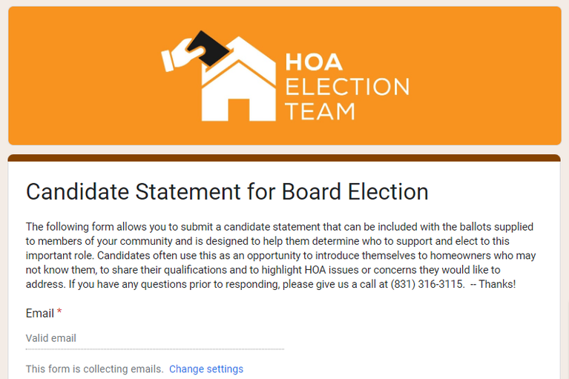Click the 'This form is collecting emails' notice
This screenshot has width=569, height=379.
coord(94,369)
